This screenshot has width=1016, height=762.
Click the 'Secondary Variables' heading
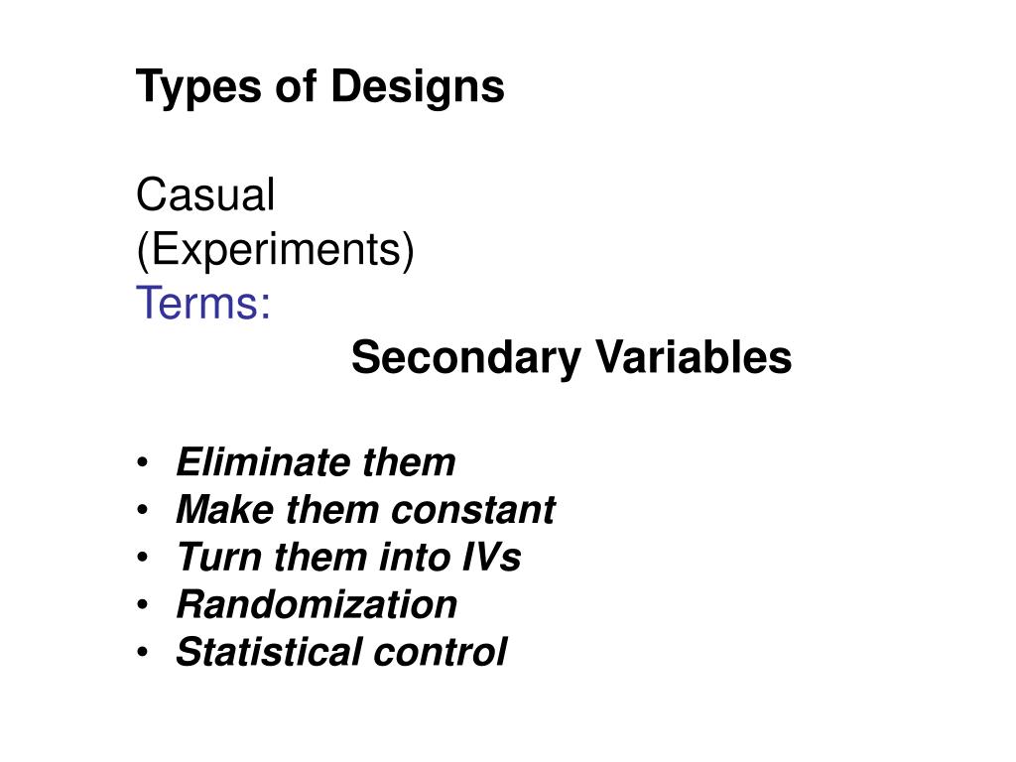point(571,357)
